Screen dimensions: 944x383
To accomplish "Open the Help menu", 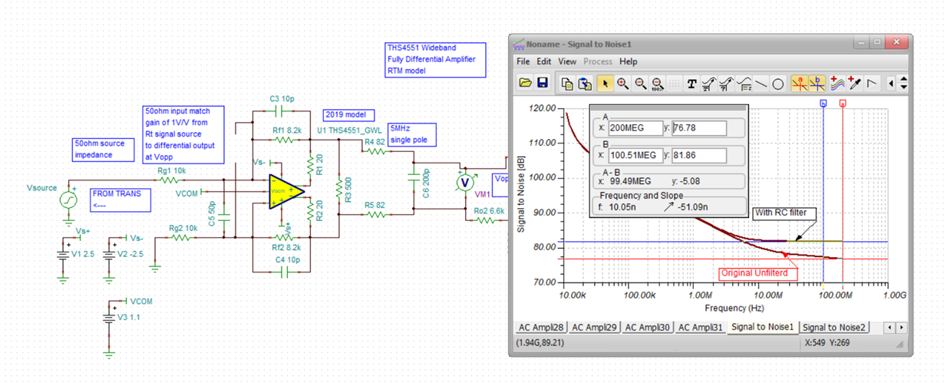I will pos(628,61).
